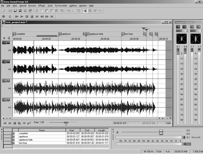Click the Paste toolbar icon
203x154 pixels.
coord(47,11)
